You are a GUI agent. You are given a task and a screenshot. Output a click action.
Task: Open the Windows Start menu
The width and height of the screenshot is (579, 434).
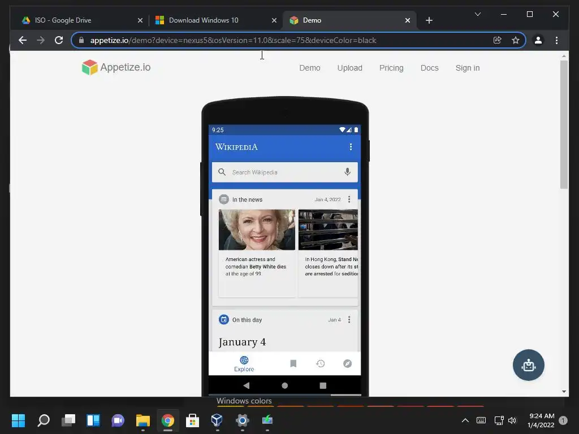18,420
